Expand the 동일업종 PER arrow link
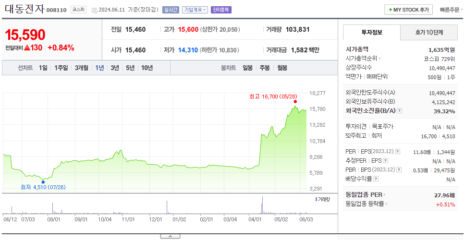The image size is (465, 240). [385, 195]
